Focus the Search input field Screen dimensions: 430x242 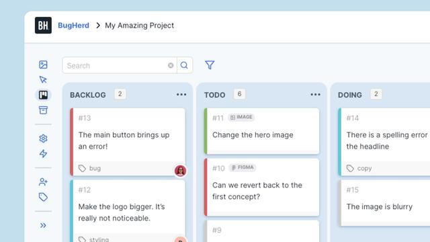click(x=120, y=65)
